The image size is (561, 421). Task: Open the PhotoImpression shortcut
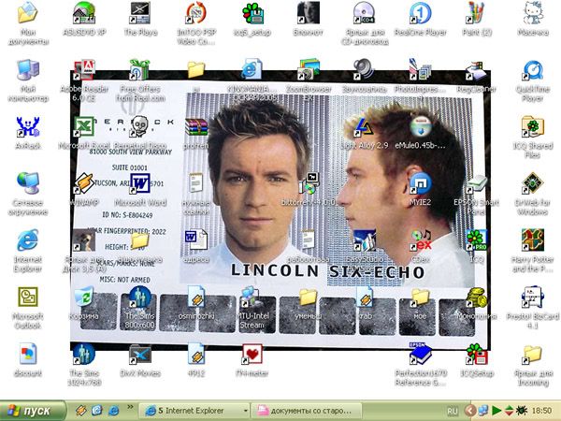tap(421, 70)
